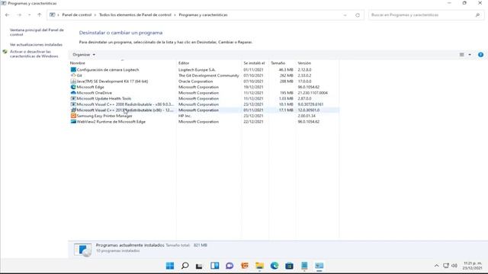Image resolution: width=488 pixels, height=274 pixels.
Task: Select the Microsoft Edge program icon in list
Action: (73, 87)
